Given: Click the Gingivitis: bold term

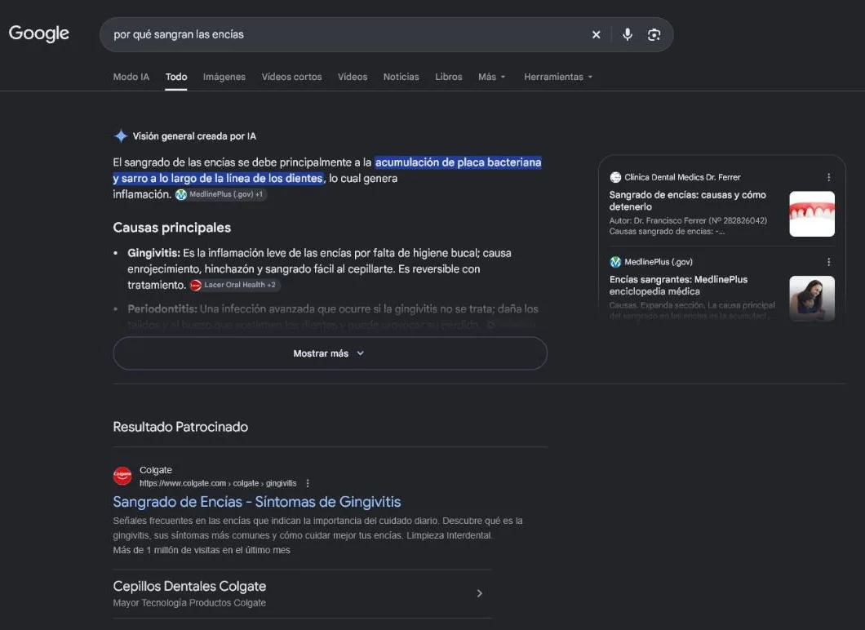Looking at the screenshot, I should click(154, 253).
